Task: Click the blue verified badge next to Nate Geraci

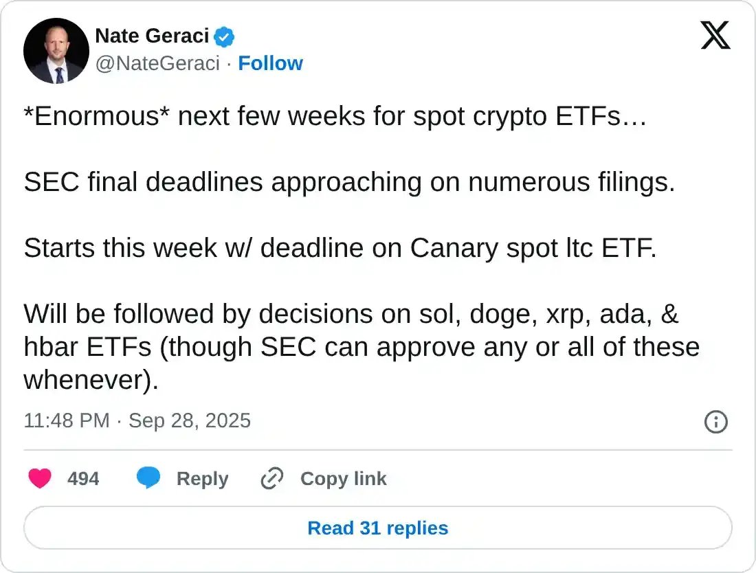Action: 223,37
